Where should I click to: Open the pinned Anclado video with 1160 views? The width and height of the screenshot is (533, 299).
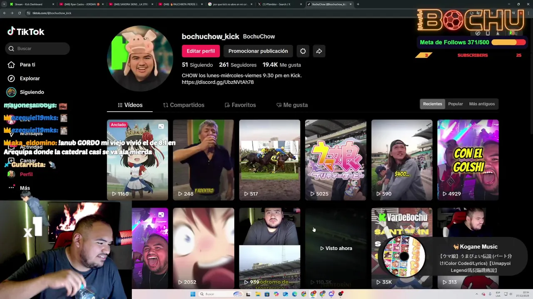click(x=137, y=160)
